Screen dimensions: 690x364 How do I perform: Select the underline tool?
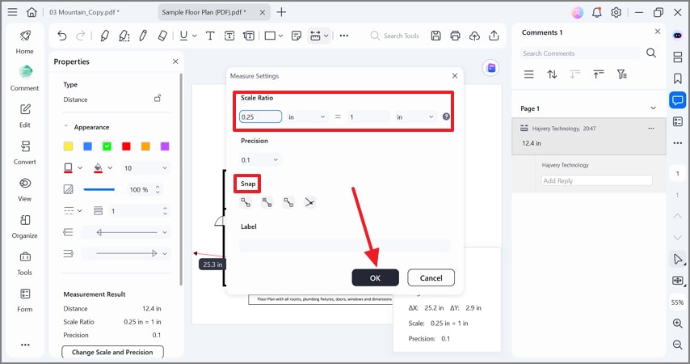click(x=183, y=36)
